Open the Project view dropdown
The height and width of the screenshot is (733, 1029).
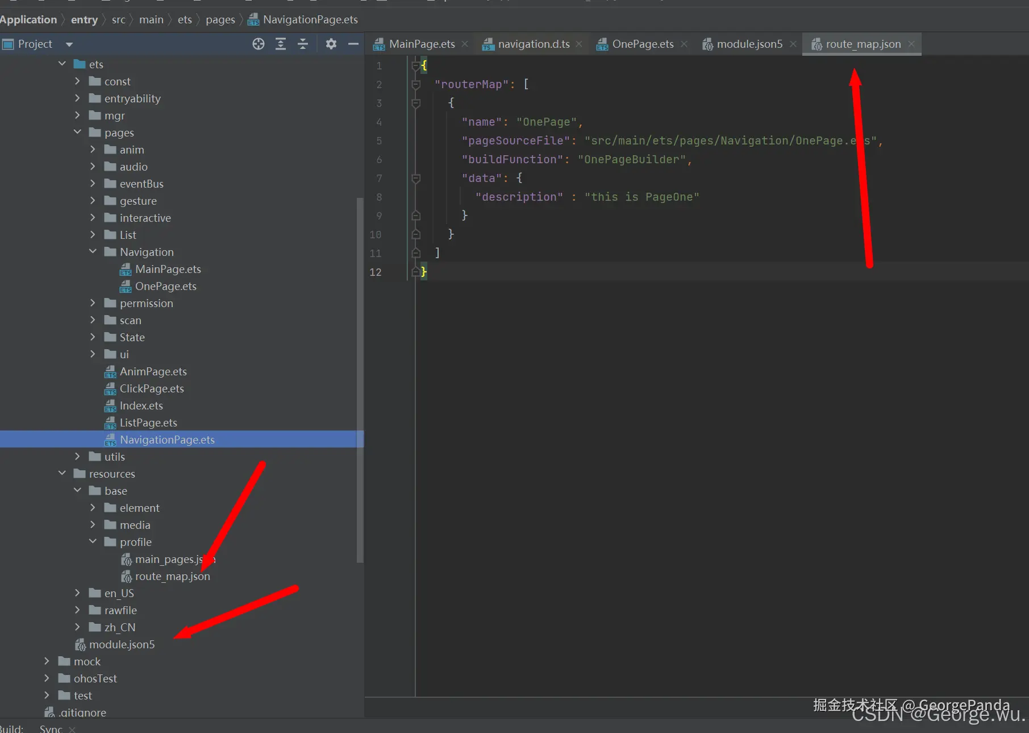tap(69, 44)
